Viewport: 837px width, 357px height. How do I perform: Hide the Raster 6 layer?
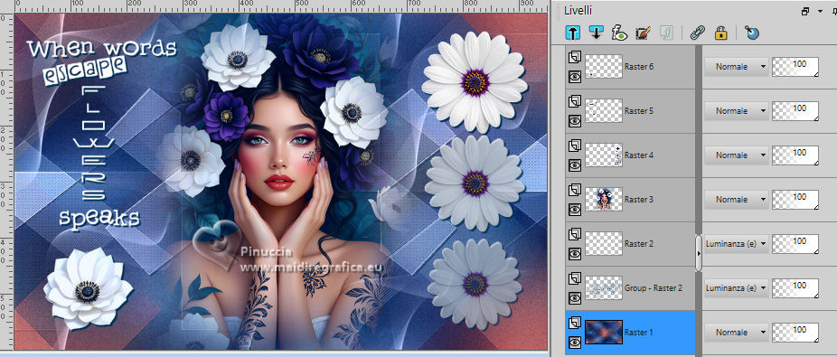575,78
